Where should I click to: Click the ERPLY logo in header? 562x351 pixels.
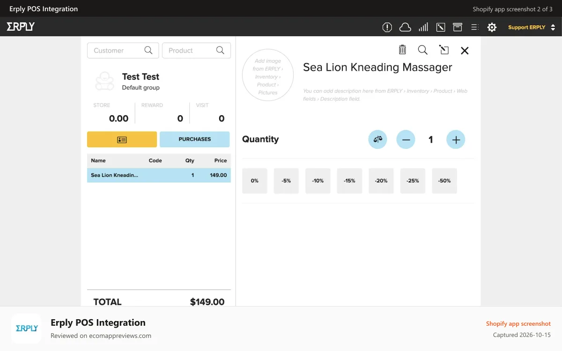21,27
